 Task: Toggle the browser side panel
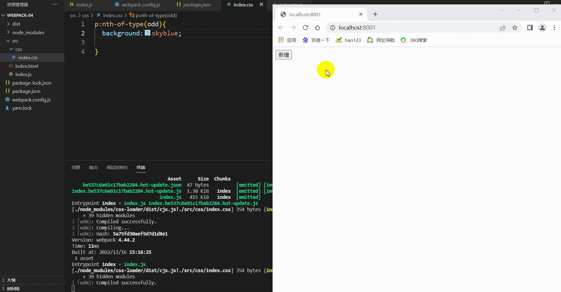(x=530, y=27)
